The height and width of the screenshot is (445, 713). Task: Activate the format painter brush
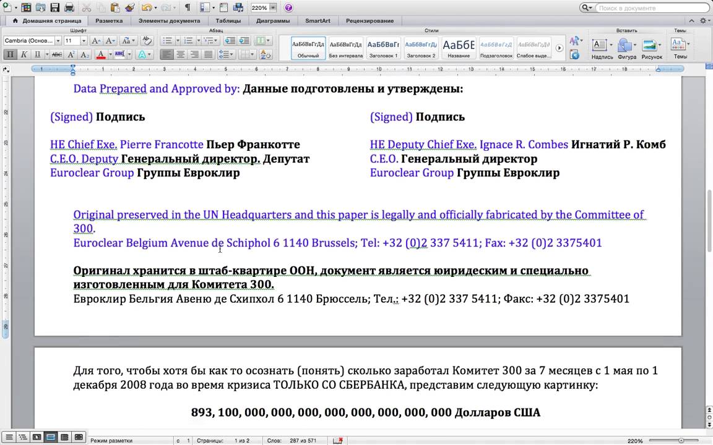pyautogui.click(x=129, y=7)
